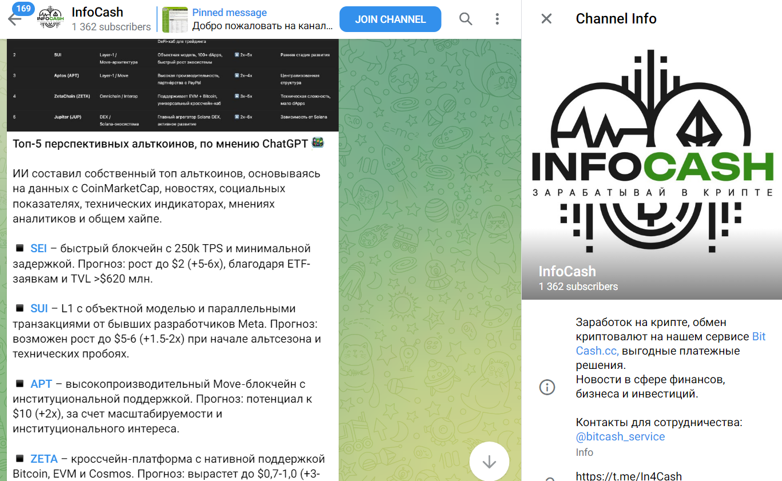Open the @bitcash_service contact link
The width and height of the screenshot is (782, 481).
point(621,436)
